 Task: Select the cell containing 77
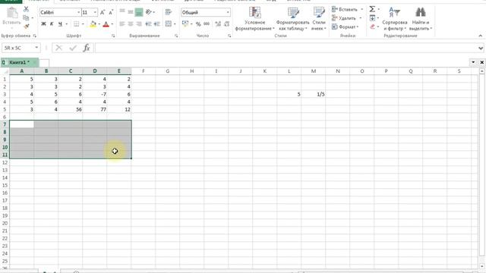coord(94,109)
